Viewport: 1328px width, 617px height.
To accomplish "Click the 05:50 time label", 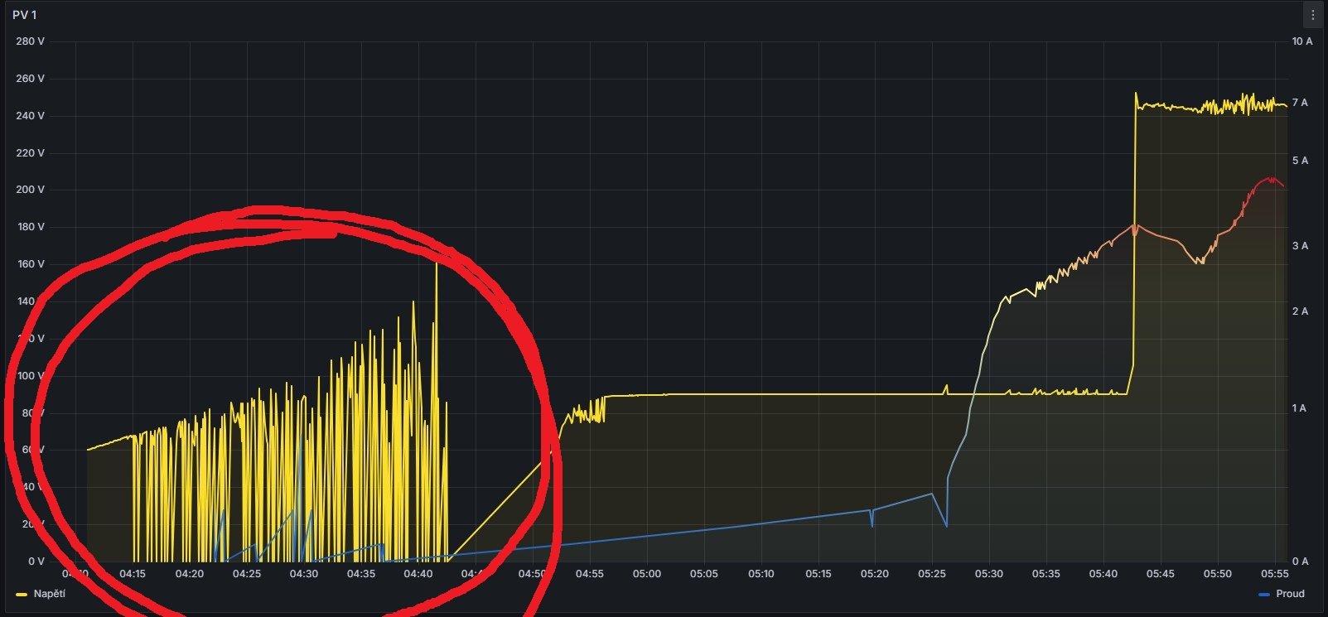I will click(x=1218, y=574).
